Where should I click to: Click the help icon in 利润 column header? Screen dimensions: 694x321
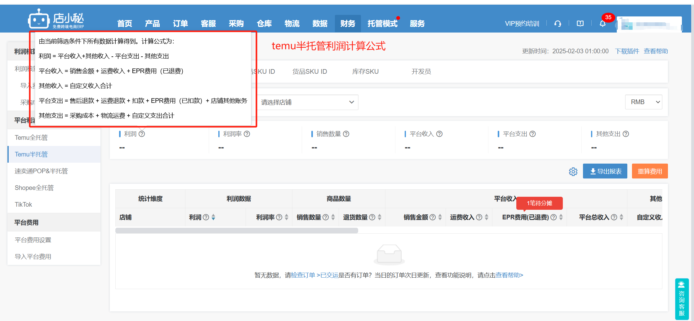click(206, 217)
